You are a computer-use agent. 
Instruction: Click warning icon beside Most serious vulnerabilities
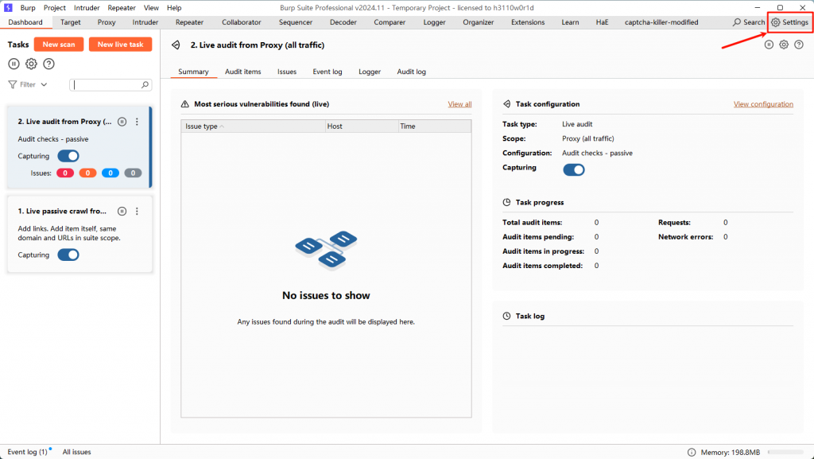click(x=184, y=104)
